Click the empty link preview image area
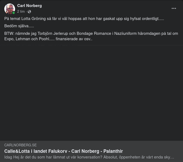The height and width of the screenshot is (162, 183). coord(91,93)
